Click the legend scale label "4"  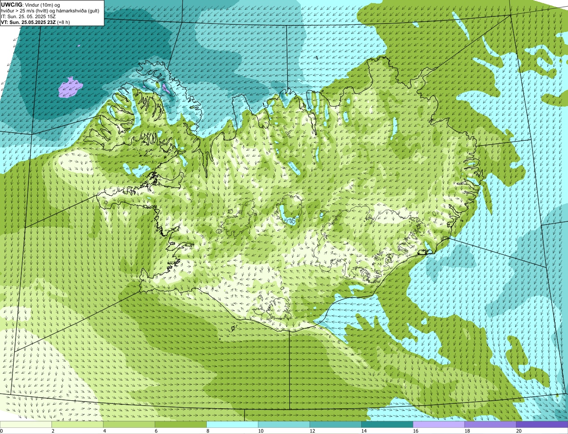(104, 431)
